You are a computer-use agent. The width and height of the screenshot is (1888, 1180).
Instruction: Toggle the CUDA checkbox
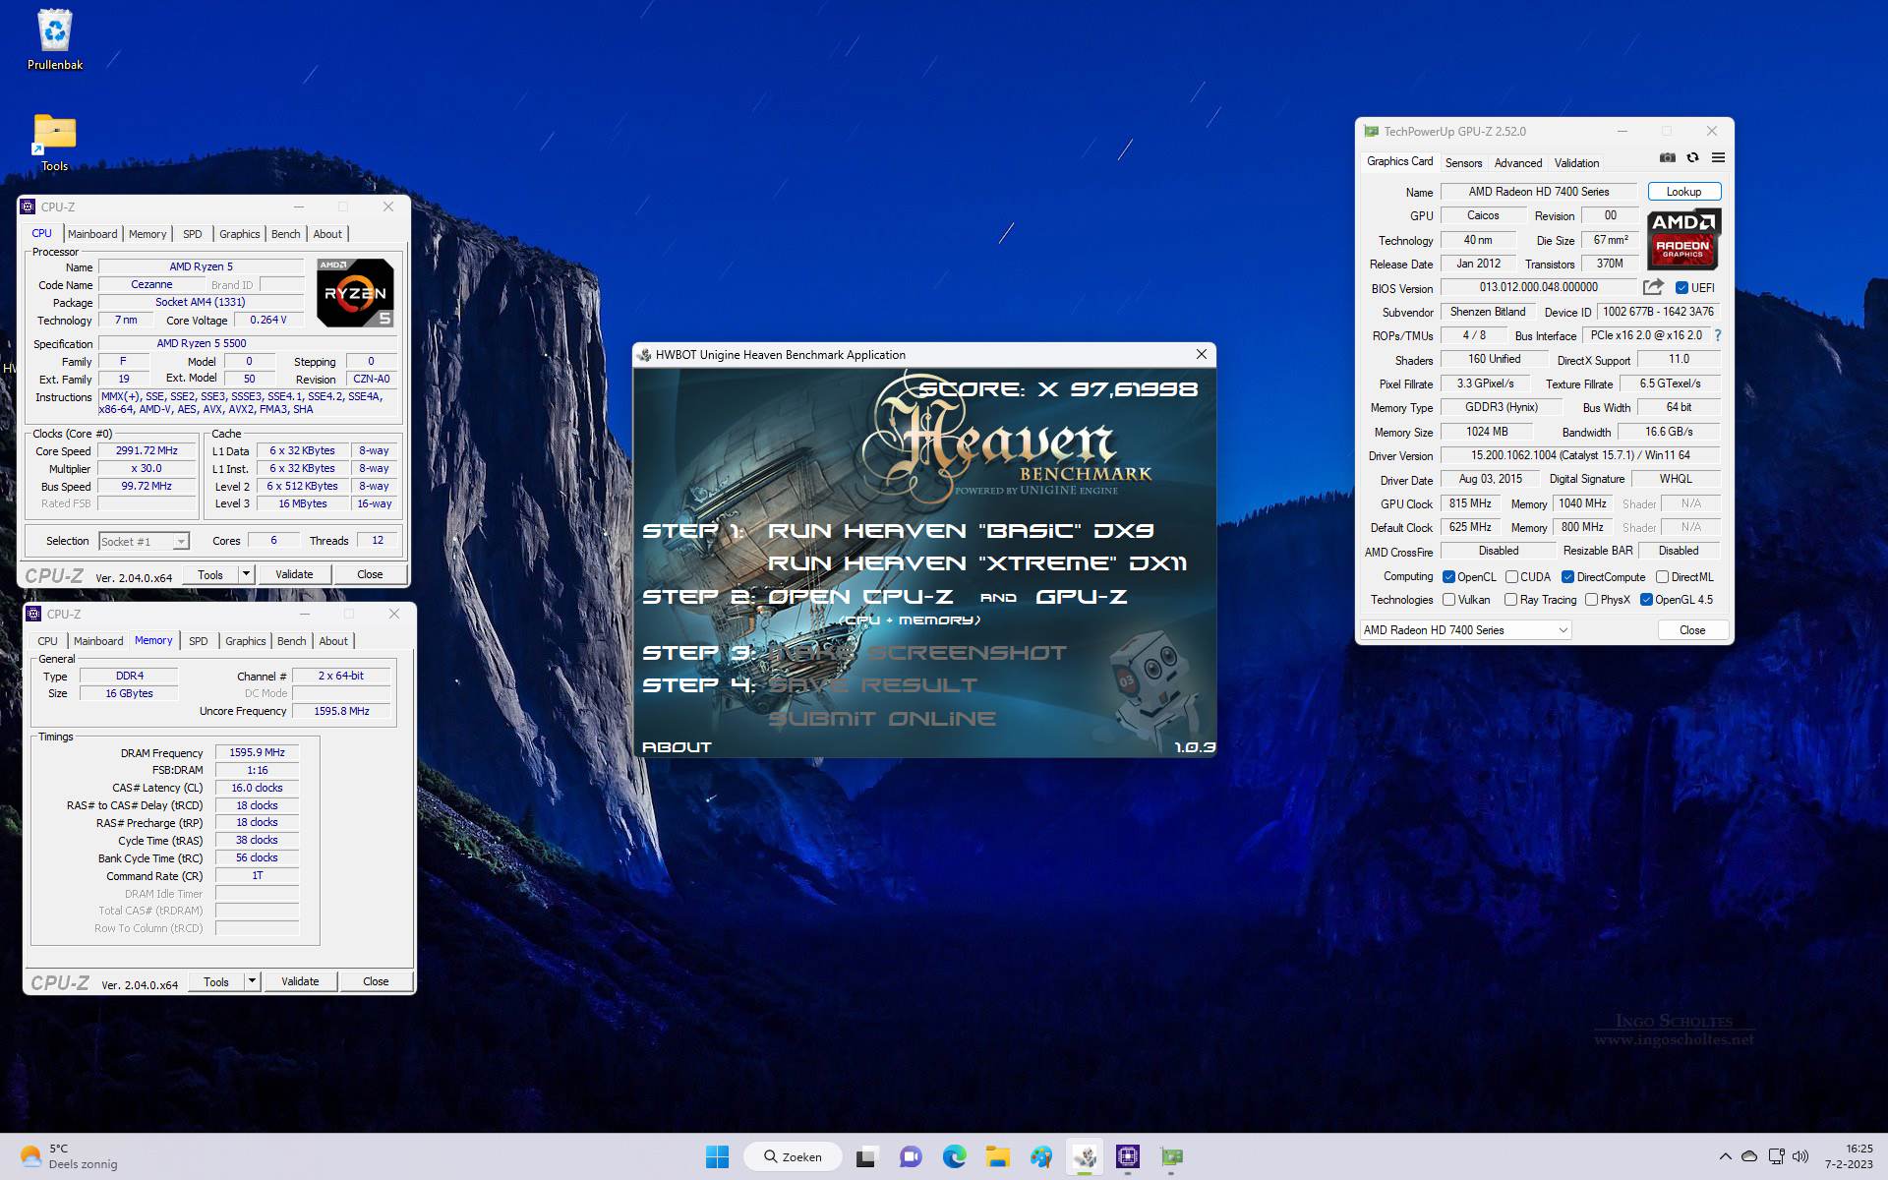tap(1511, 577)
